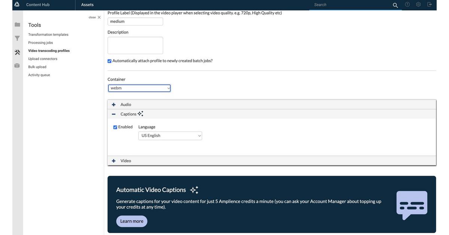Click the Search field in top bar
This screenshot has width=449, height=235.
click(352, 5)
